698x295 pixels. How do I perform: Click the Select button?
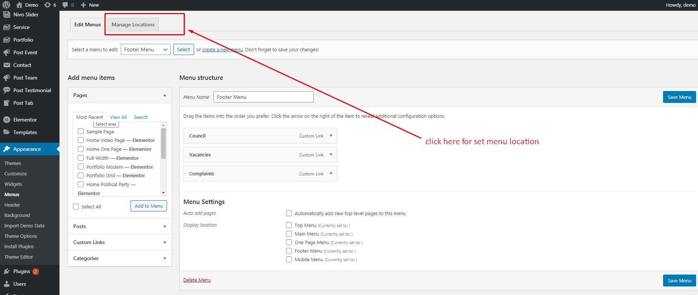coord(184,49)
